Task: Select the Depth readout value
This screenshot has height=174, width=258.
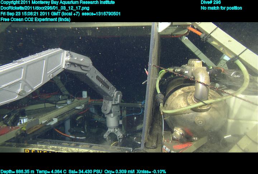Action: (17, 171)
